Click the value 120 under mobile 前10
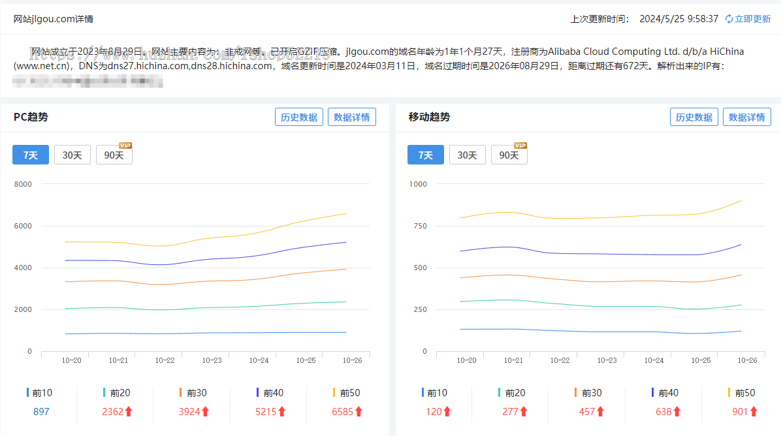 (434, 412)
